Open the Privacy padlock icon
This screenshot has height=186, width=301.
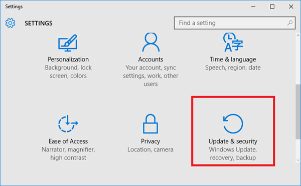pyautogui.click(x=150, y=123)
